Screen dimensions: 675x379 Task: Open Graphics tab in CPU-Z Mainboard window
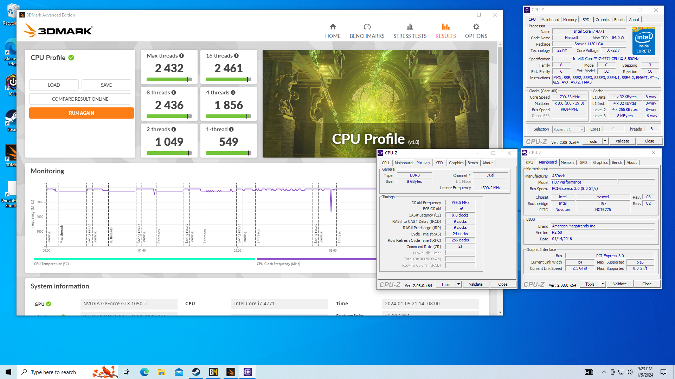pyautogui.click(x=600, y=162)
